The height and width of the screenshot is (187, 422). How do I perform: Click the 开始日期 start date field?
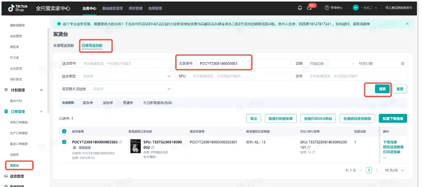click(x=317, y=64)
